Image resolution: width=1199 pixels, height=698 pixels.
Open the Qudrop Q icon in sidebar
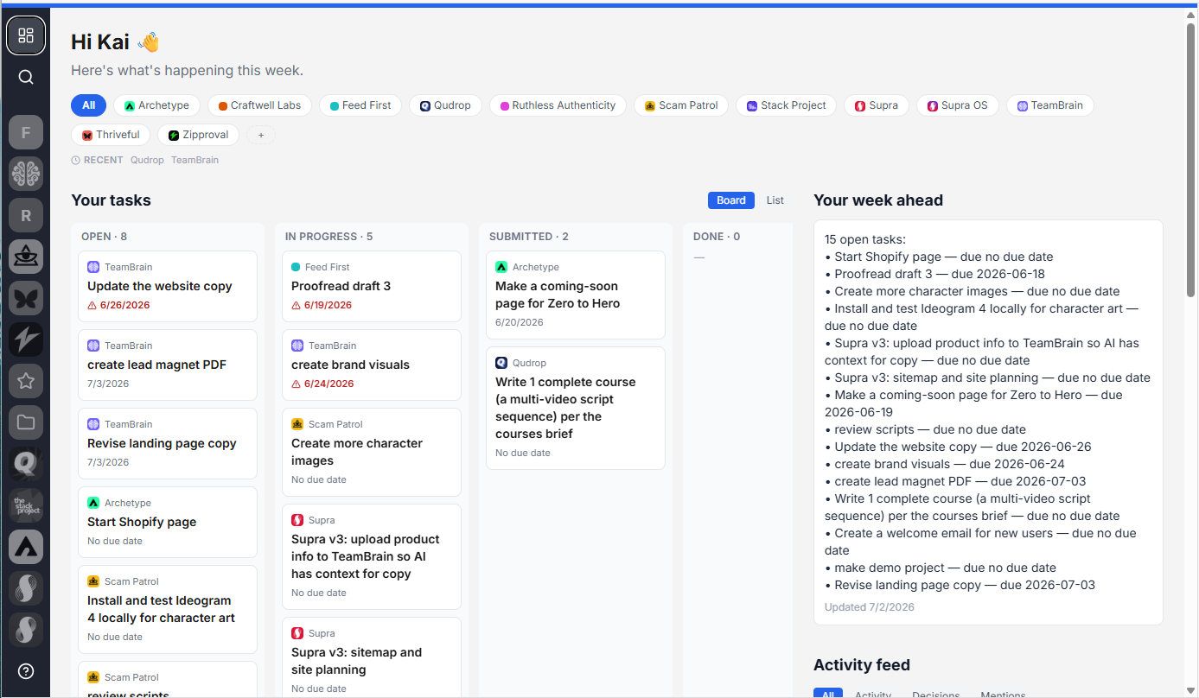tap(26, 464)
